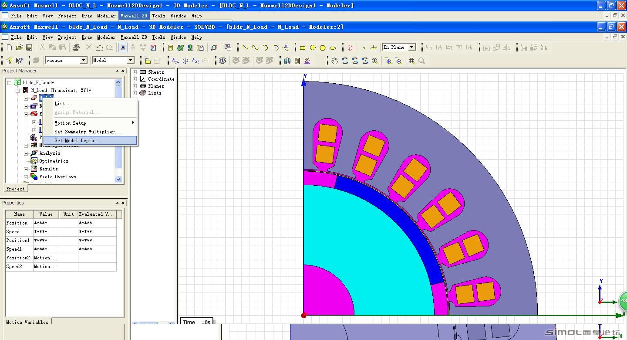
Task: Click the Analyze All icon
Action: pyautogui.click(x=190, y=48)
